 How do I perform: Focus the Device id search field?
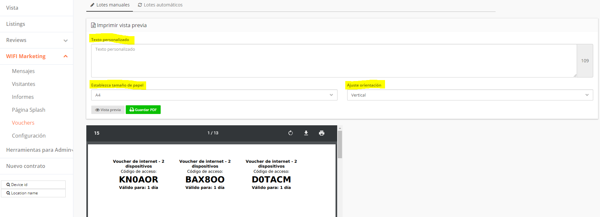tap(33, 185)
